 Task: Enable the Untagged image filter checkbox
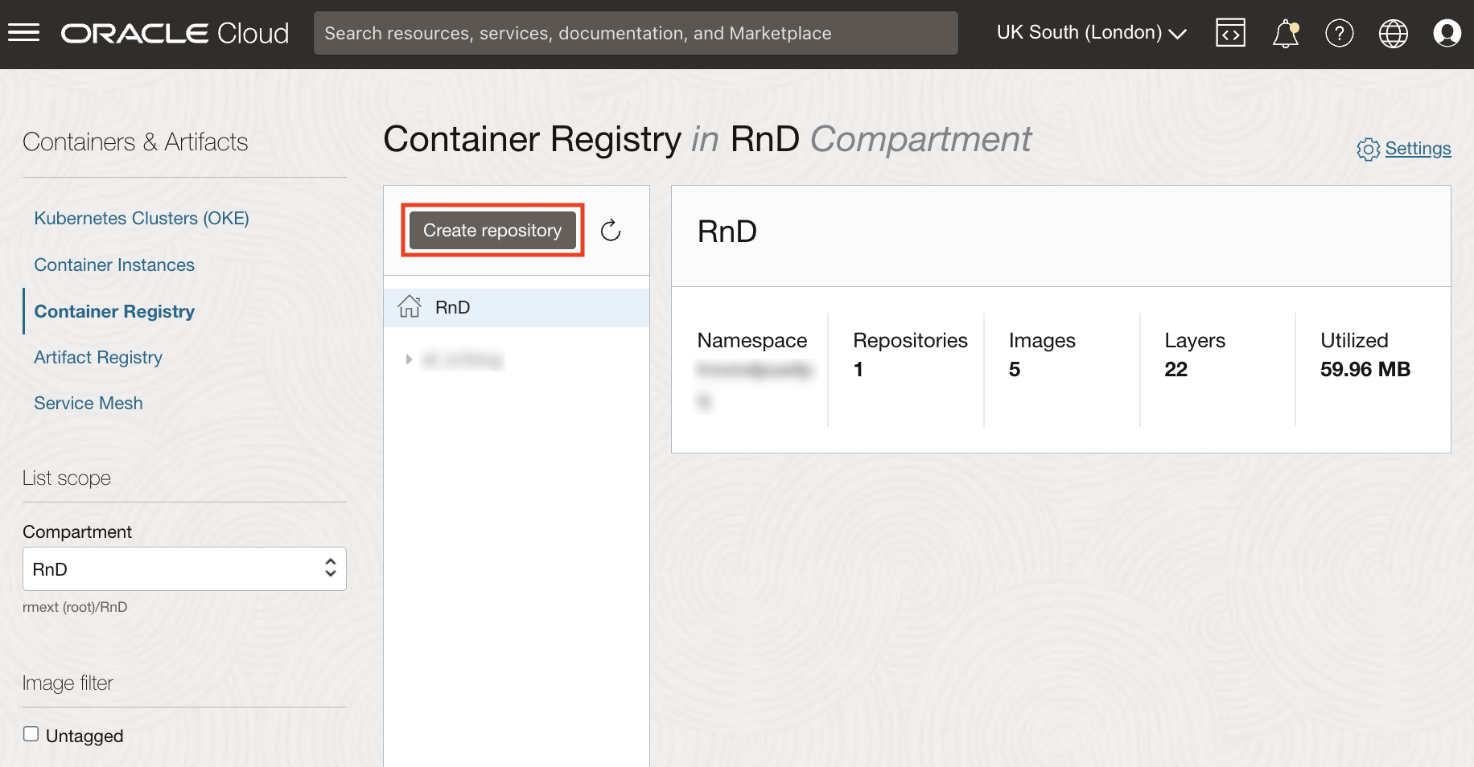tap(31, 734)
